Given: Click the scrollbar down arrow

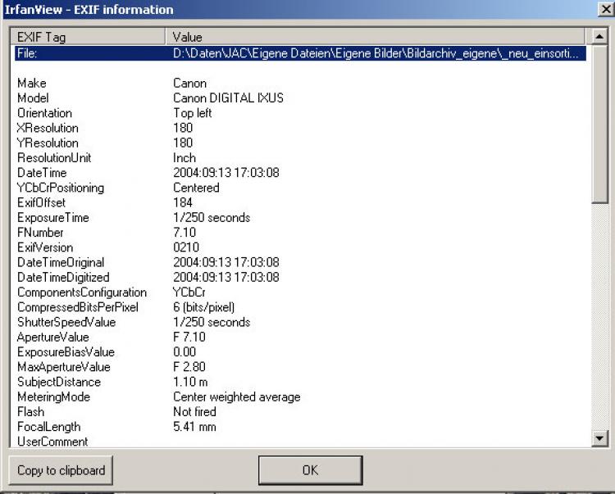Looking at the screenshot, I should click(x=599, y=440).
